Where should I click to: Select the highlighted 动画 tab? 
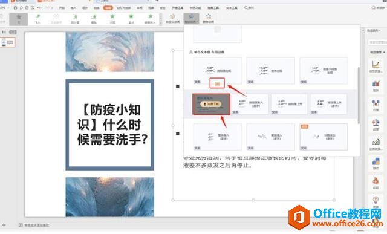pos(108,8)
